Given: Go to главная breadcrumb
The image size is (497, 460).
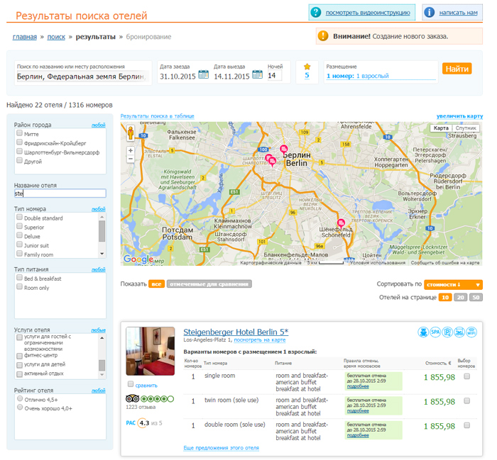Looking at the screenshot, I should pyautogui.click(x=25, y=37).
